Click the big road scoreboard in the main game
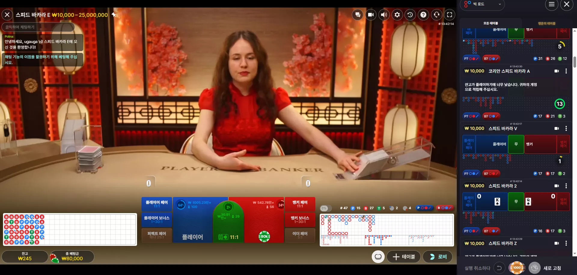This screenshot has height=275, width=577. [387, 230]
